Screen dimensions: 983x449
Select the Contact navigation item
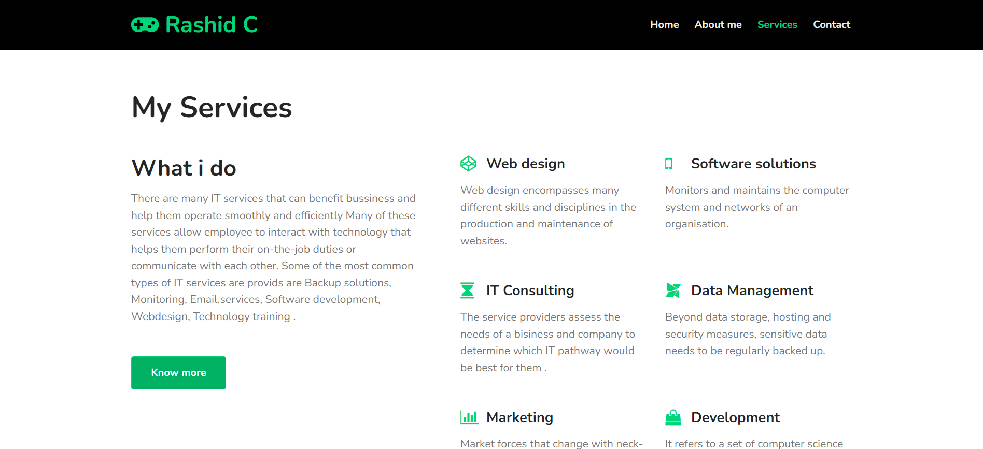tap(832, 24)
